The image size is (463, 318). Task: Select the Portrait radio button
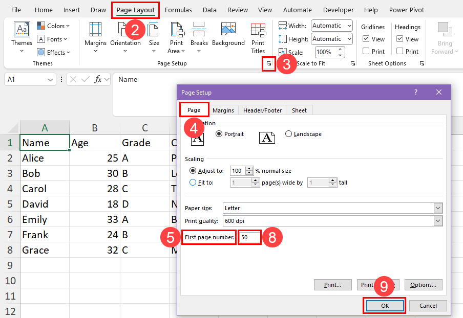(219, 134)
